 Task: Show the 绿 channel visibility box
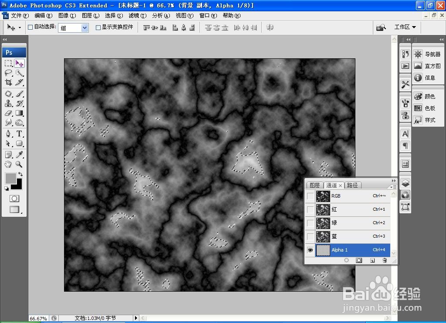(x=310, y=222)
